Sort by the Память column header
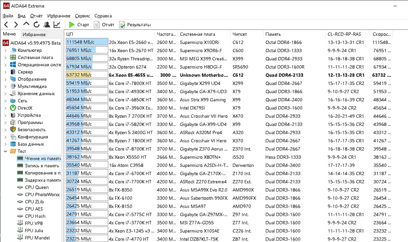This screenshot has width=408, height=242. click(x=294, y=34)
